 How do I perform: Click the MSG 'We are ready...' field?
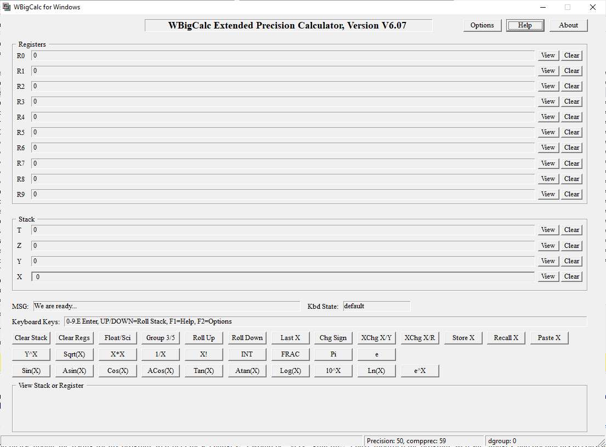pyautogui.click(x=167, y=306)
